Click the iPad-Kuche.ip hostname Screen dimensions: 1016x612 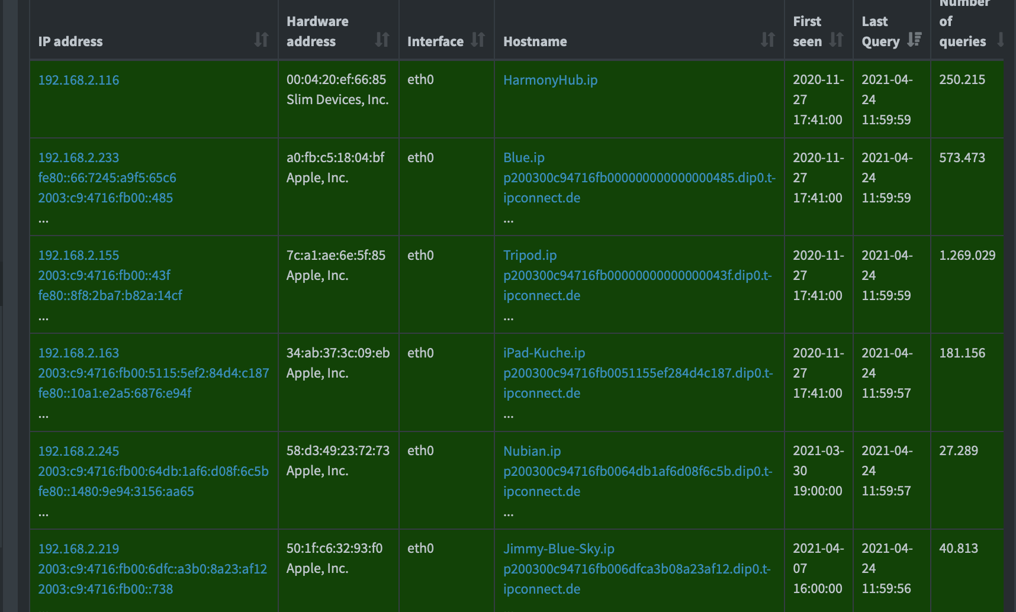[544, 353]
